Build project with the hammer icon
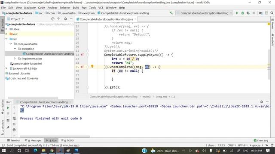Viewport: 275px width, 154px height. [x=171, y=13]
